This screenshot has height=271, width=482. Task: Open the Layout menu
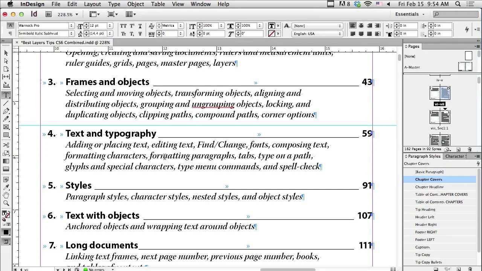[x=92, y=4]
